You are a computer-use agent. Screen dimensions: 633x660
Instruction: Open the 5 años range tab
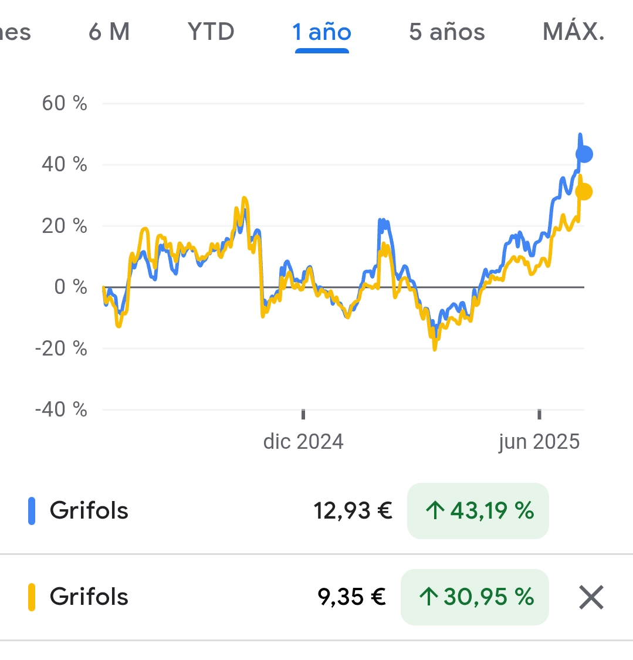(447, 32)
